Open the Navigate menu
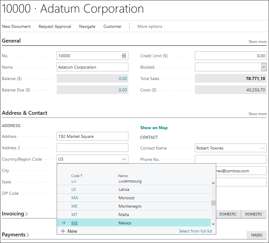269x243 pixels. point(87,26)
